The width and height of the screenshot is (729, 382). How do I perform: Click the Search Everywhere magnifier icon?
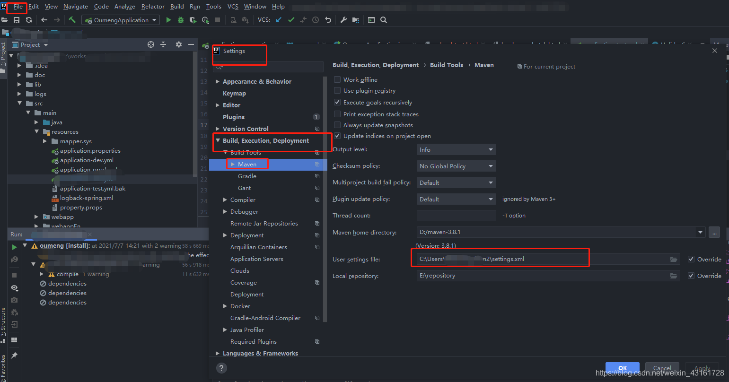[384, 20]
